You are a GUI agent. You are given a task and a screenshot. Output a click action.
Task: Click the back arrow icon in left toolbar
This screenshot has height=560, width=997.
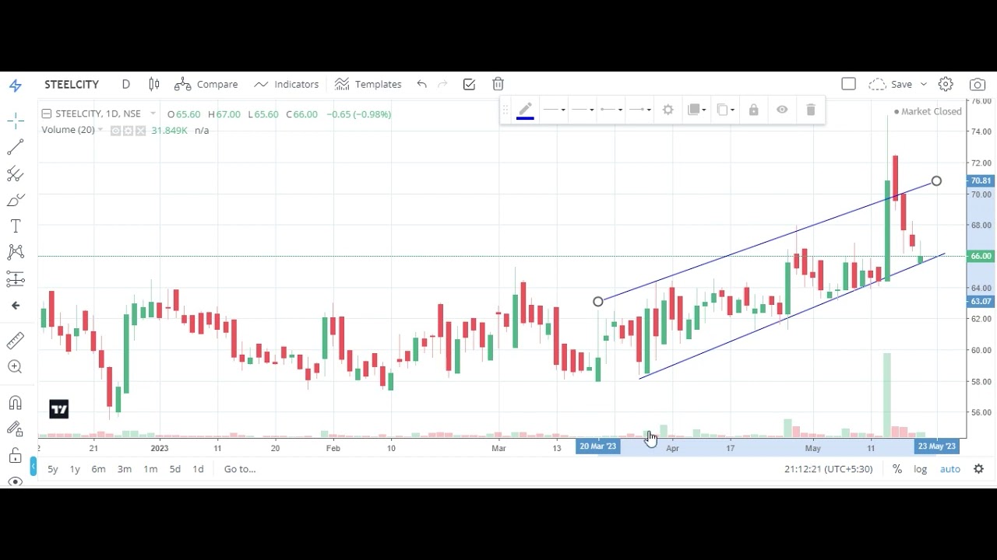[16, 306]
